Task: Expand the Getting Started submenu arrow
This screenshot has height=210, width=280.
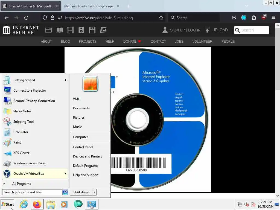Action: tap(66, 80)
